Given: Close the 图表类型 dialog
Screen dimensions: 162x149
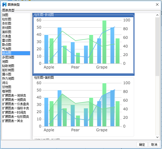Looking at the screenshot, I should (157, 4).
